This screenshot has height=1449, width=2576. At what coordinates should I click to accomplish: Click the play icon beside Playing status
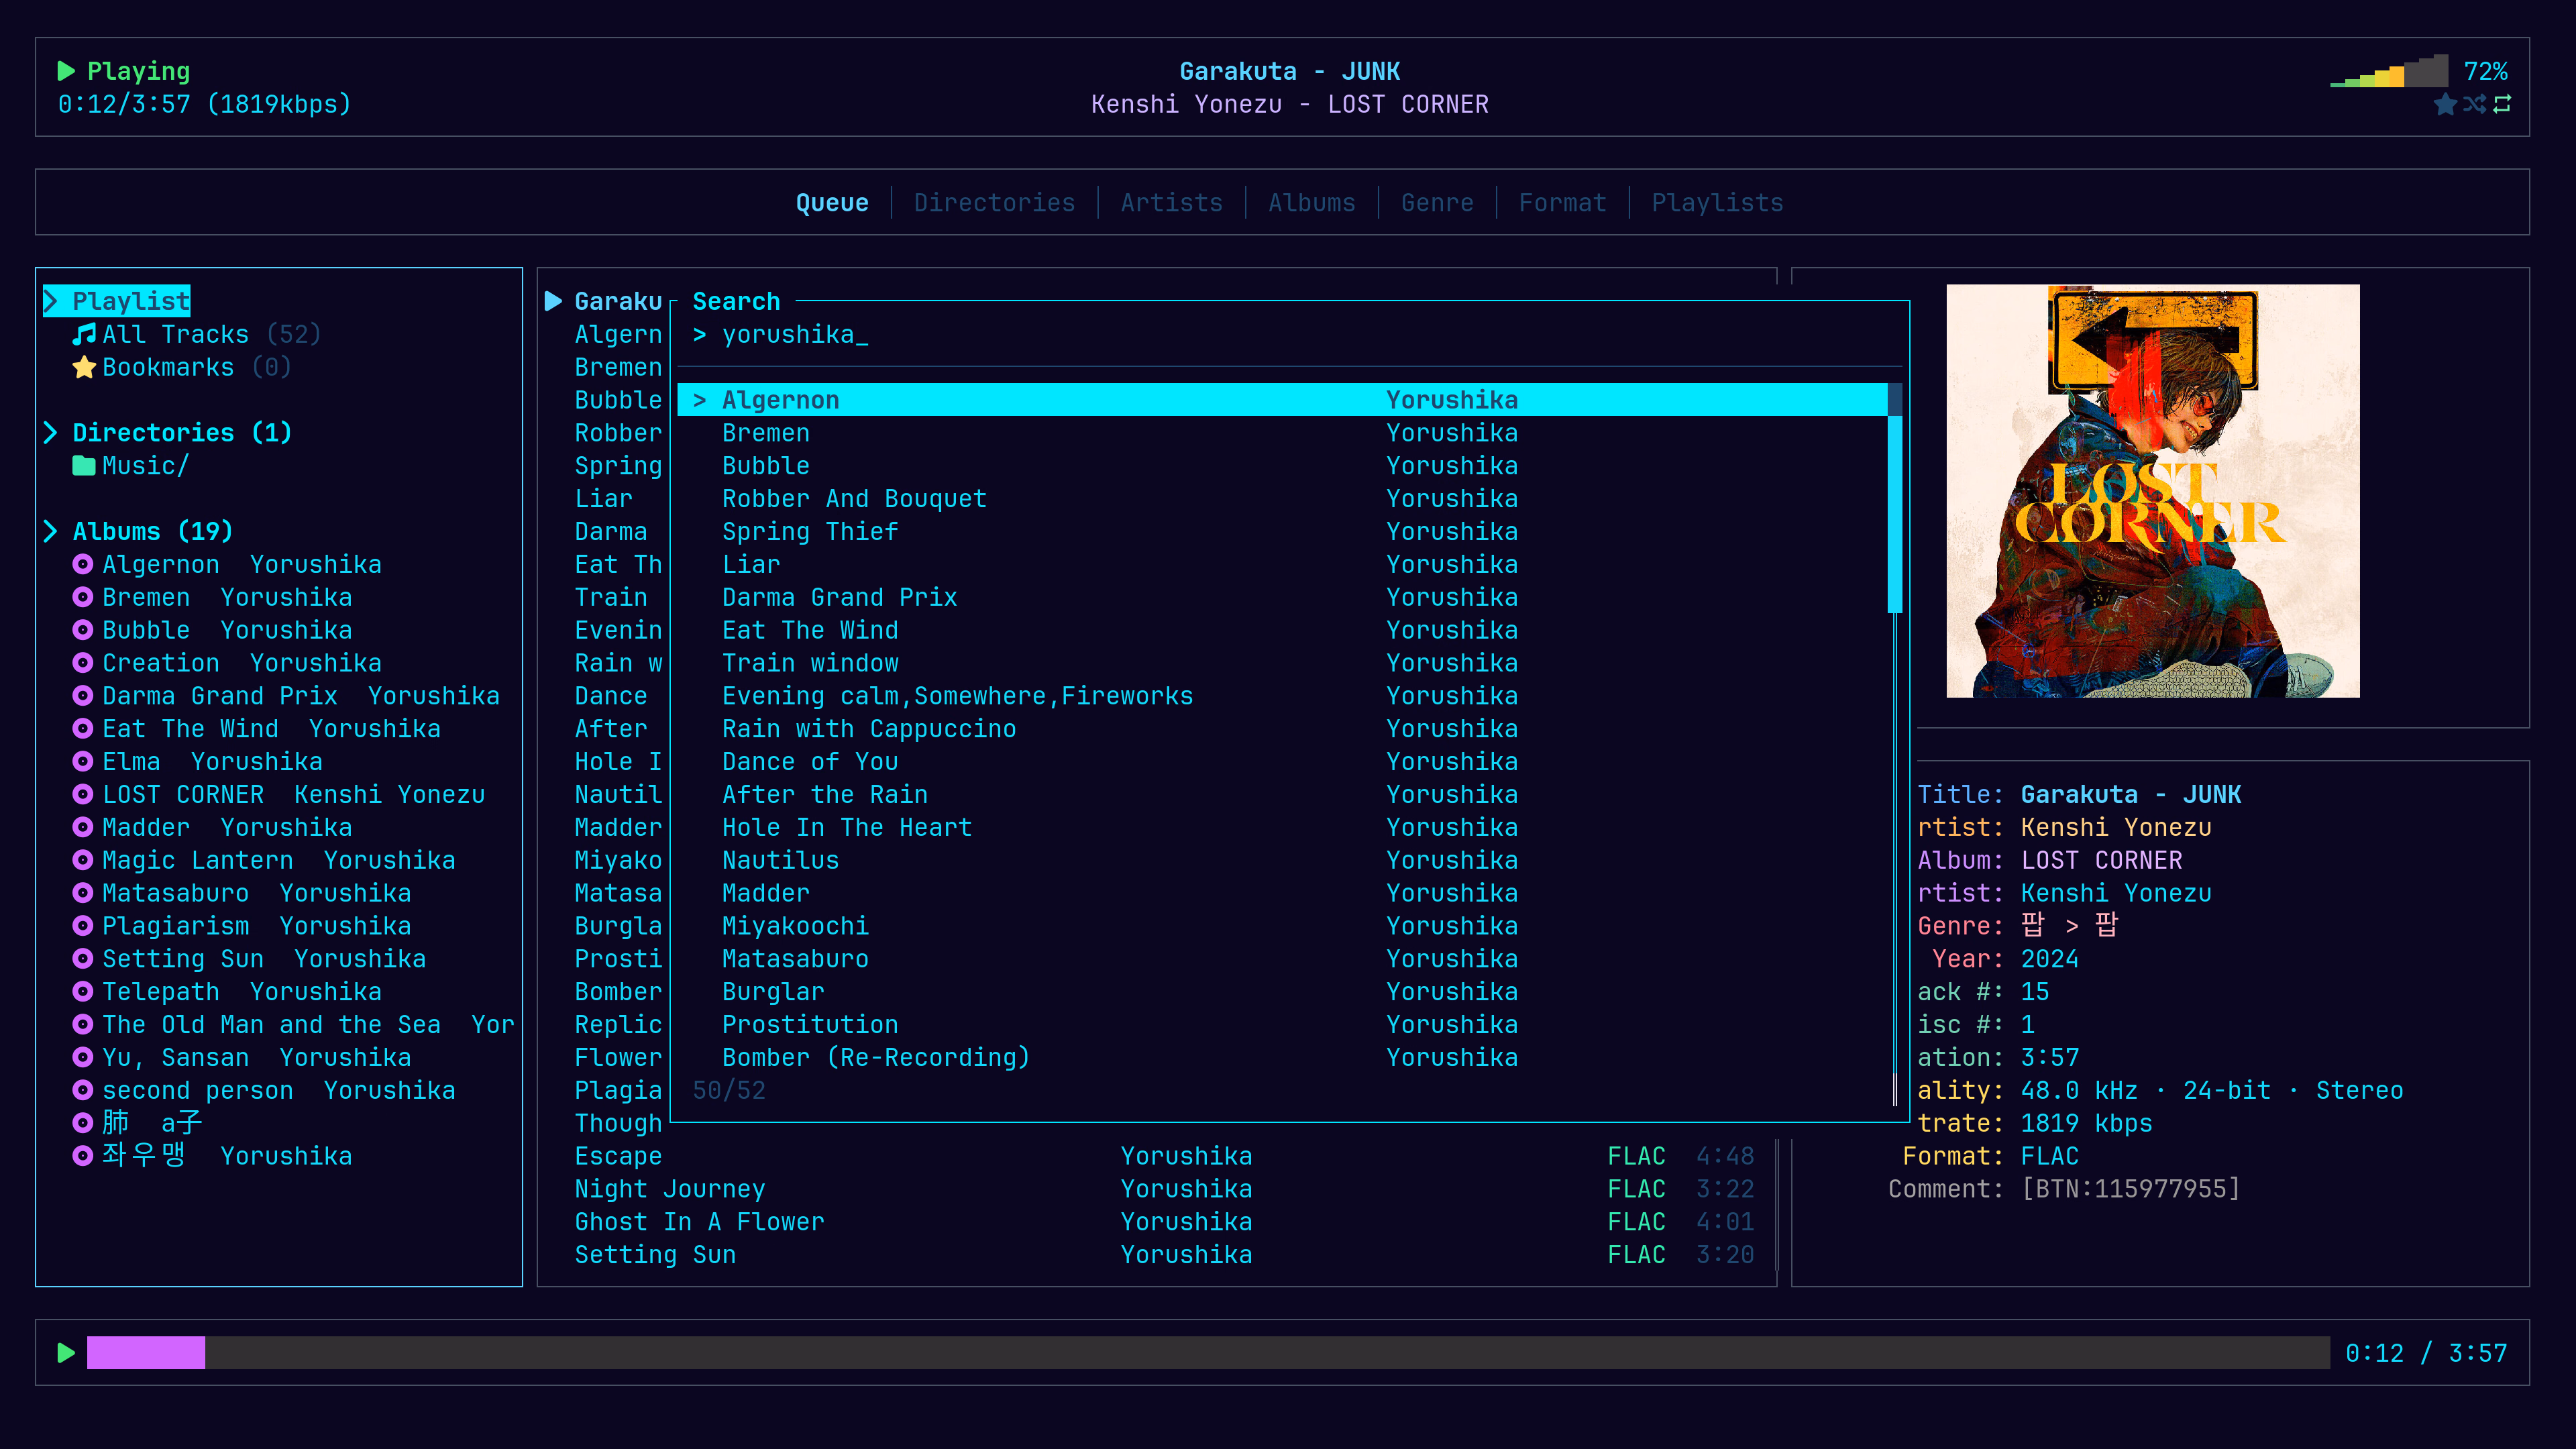pos(66,71)
